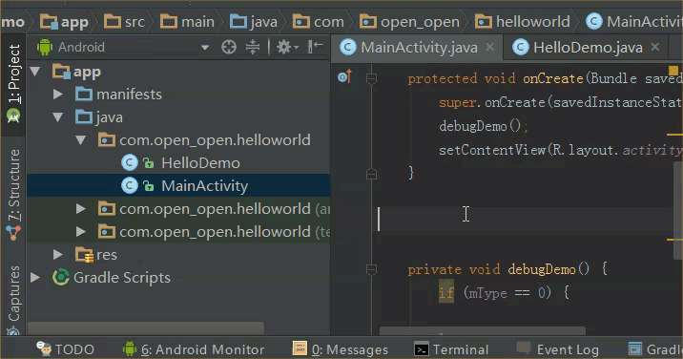Click the HelloDemo class C icon

[130, 162]
